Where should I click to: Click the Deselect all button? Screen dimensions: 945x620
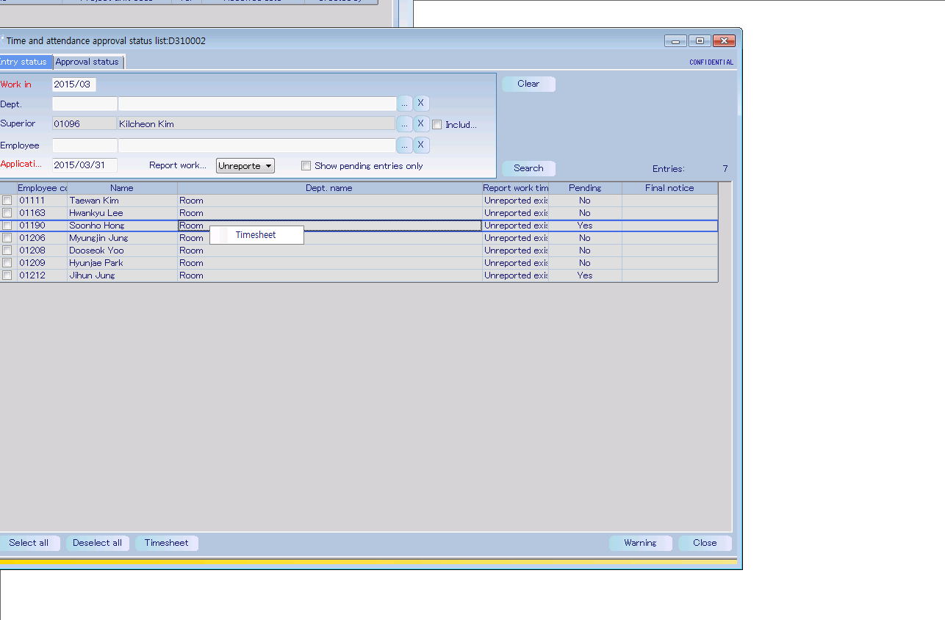click(97, 543)
